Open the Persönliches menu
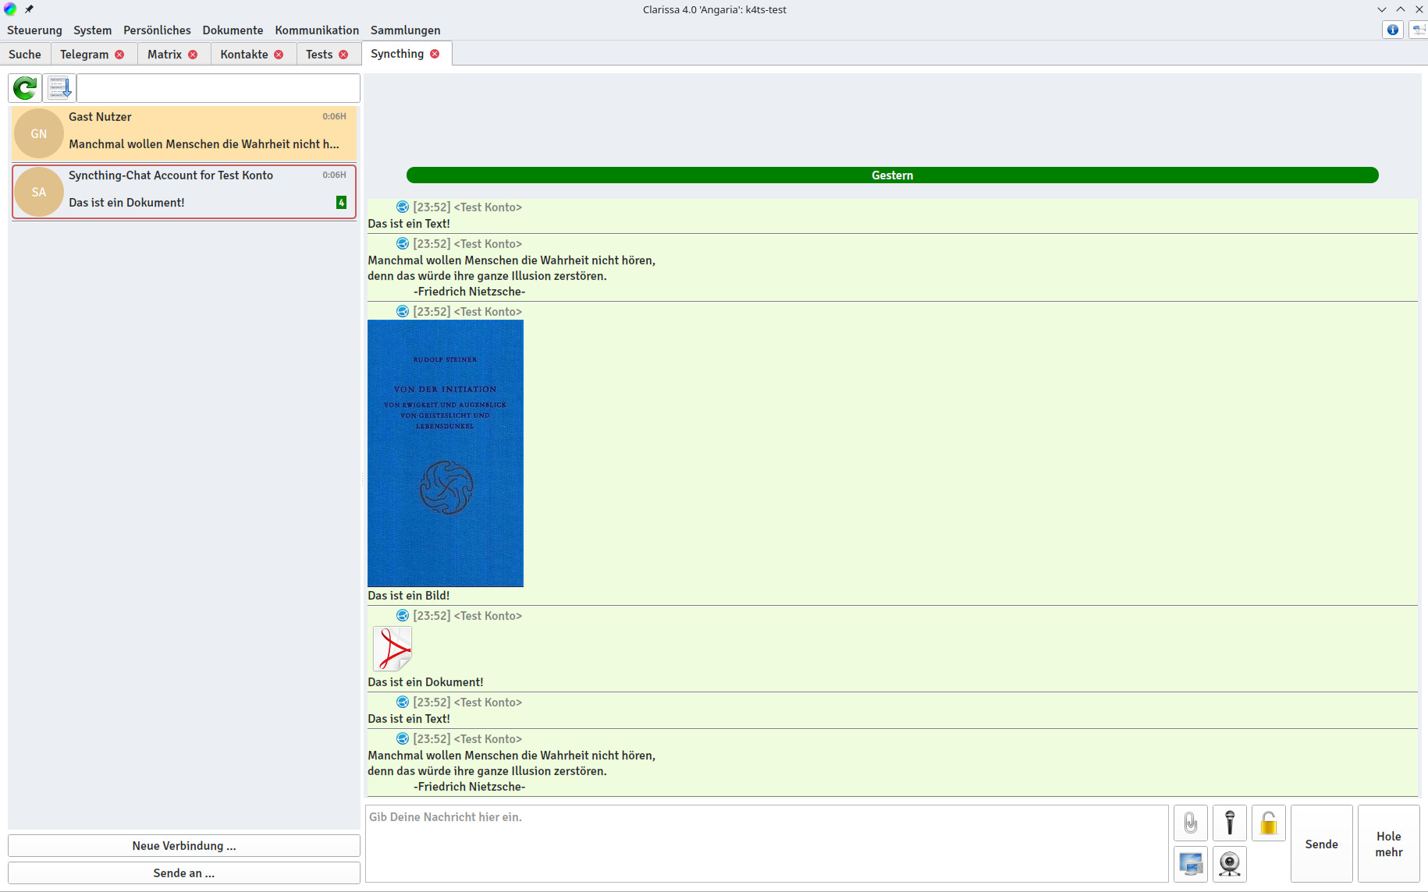This screenshot has height=892, width=1428. (157, 30)
